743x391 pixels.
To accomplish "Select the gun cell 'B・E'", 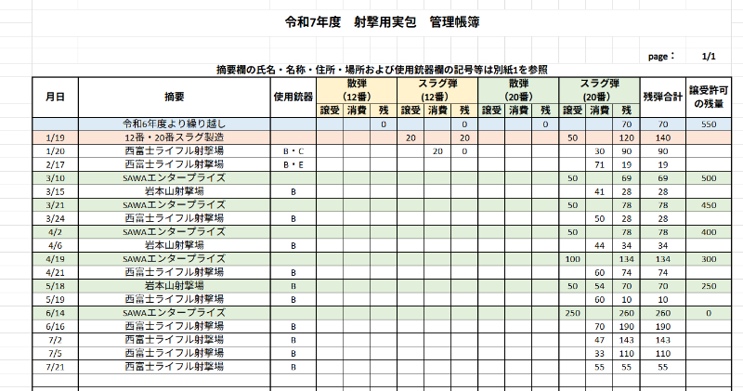I will (293, 164).
